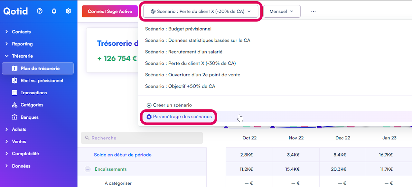This screenshot has width=412, height=187.
Task: Toggle the scenario selector dropdown
Action: 201,11
